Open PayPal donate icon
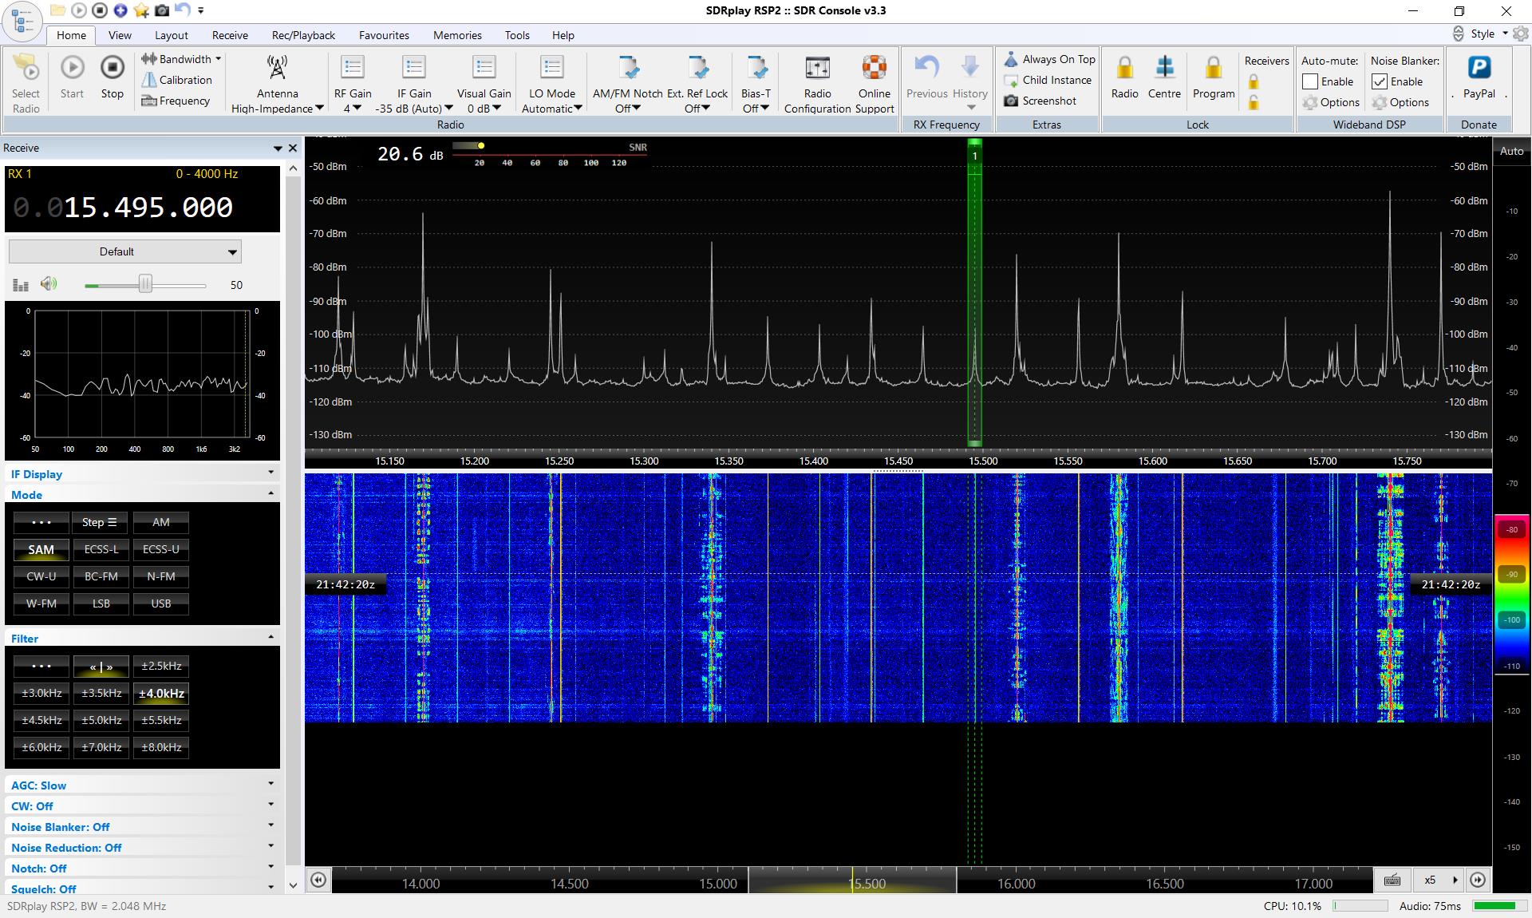 (1479, 69)
